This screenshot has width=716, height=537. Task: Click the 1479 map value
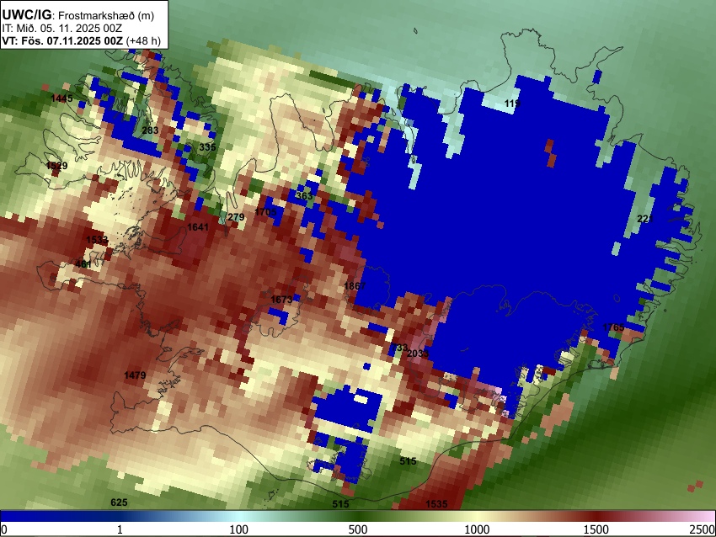coord(135,375)
